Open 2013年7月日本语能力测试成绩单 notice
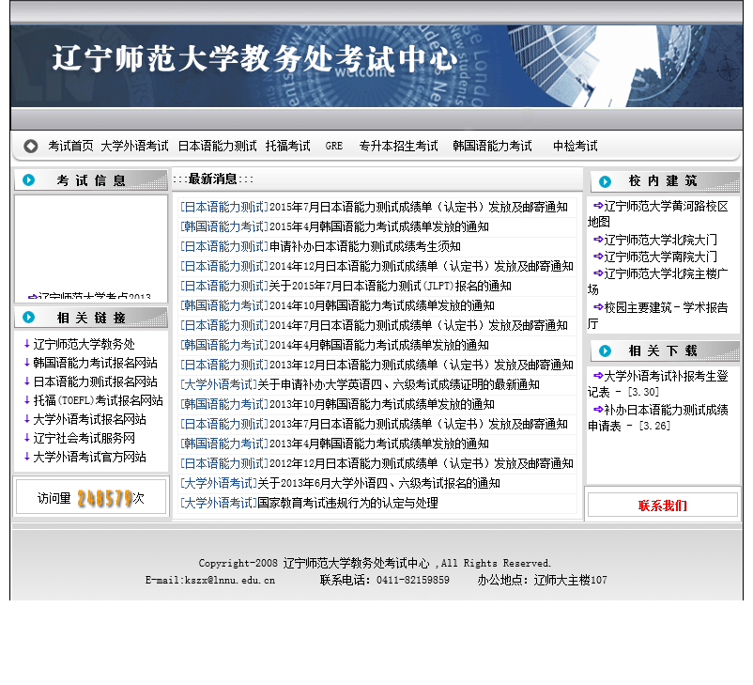The height and width of the screenshot is (685, 753). pos(418,424)
